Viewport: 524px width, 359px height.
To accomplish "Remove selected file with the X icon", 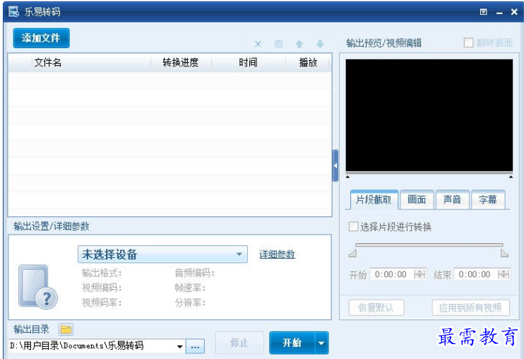I will tap(258, 44).
